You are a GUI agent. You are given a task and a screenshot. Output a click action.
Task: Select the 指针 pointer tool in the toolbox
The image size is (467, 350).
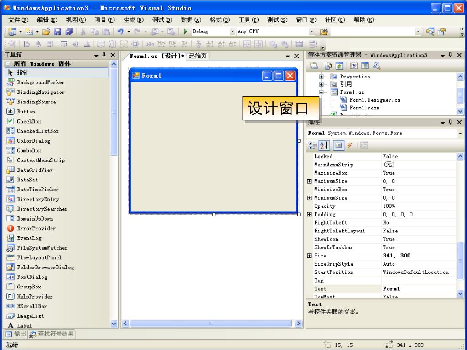click(57, 72)
